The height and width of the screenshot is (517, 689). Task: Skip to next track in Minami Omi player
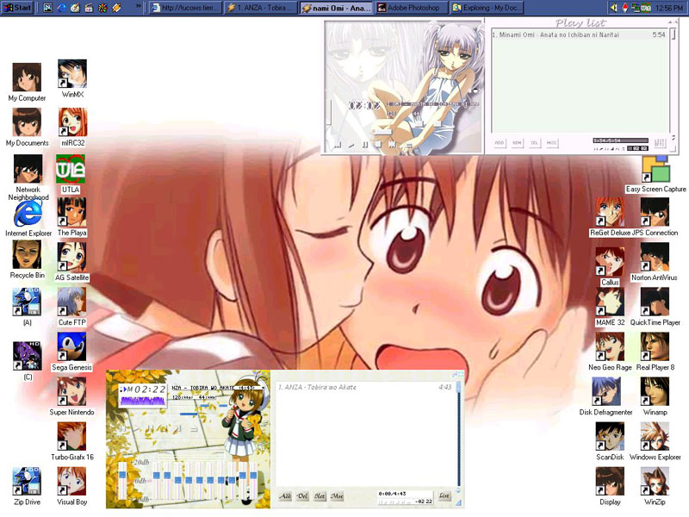click(x=392, y=144)
